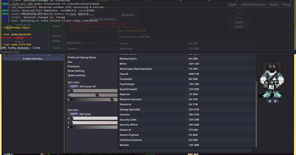Adjust the Skin color V slider
This screenshot has width=296, height=155.
(94, 100)
